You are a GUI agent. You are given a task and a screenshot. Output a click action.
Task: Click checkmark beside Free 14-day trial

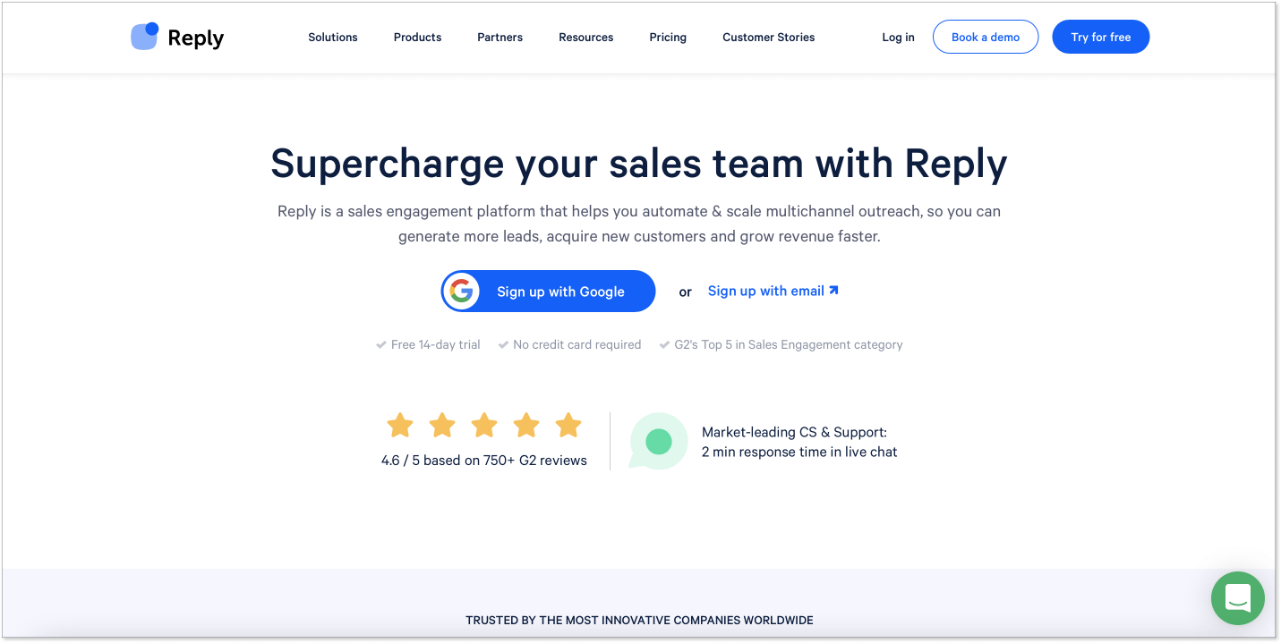click(x=381, y=344)
